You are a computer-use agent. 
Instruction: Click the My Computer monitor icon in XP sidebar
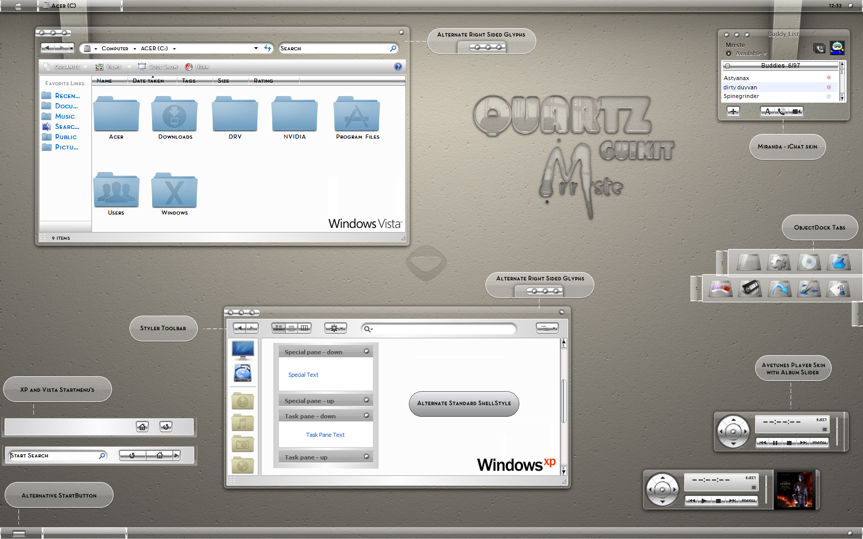coord(243,350)
